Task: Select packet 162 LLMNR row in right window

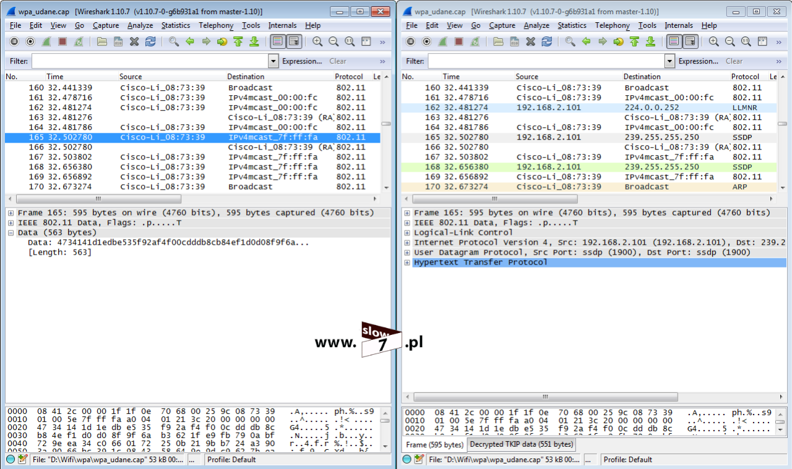Action: click(588, 108)
